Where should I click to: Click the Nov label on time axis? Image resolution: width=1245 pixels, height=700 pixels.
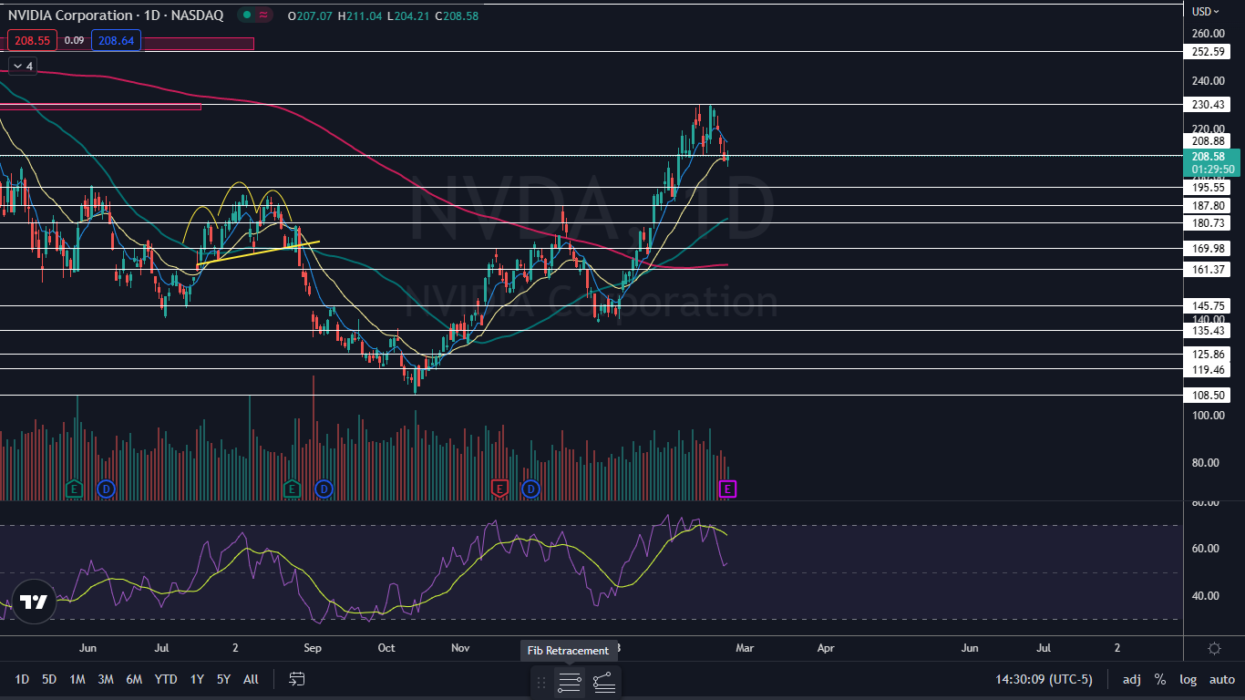point(459,648)
